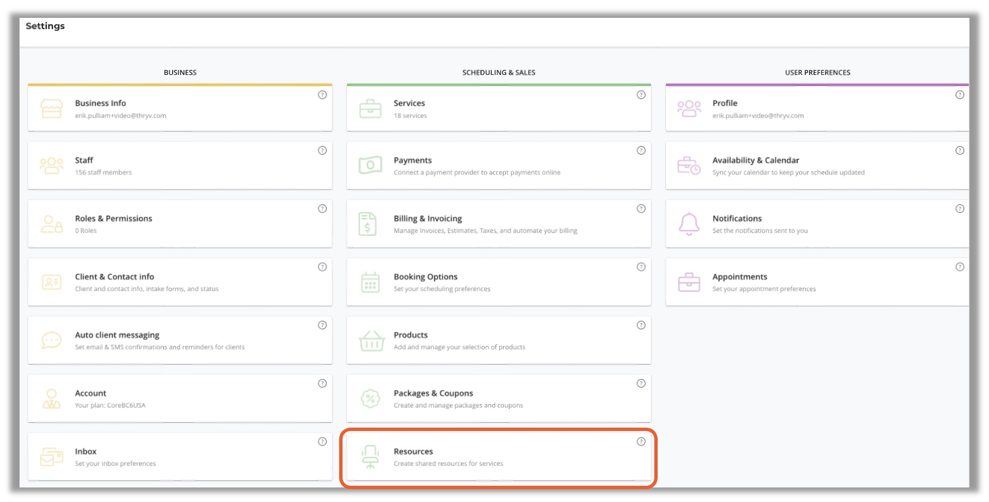Click the Business Info storefront icon
The image size is (989, 502).
pyautogui.click(x=51, y=108)
